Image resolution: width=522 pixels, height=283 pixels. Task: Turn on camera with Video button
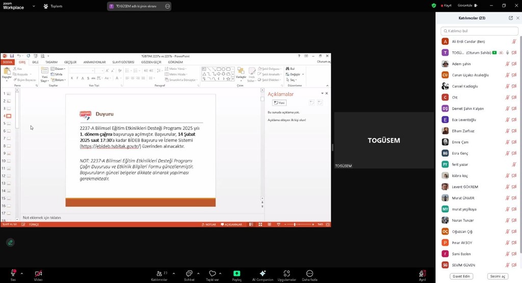click(x=38, y=273)
